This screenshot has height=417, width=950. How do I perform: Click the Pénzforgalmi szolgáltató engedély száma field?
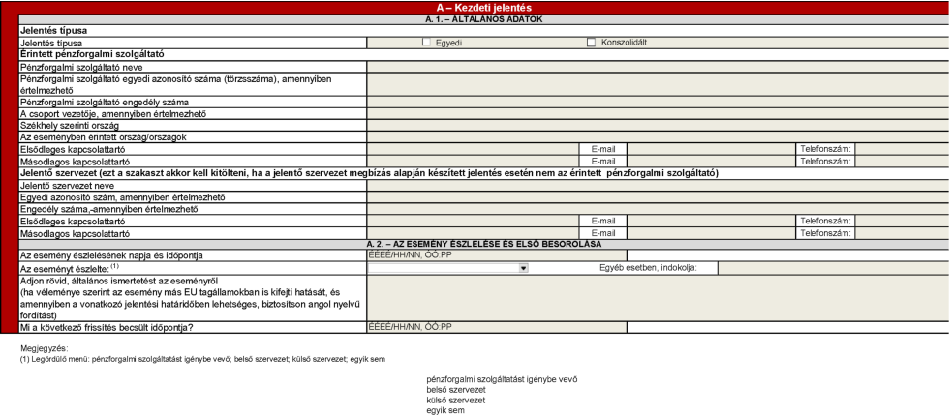click(658, 102)
